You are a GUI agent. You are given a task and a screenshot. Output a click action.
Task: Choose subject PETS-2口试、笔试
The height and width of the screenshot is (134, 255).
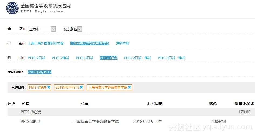tap(137, 58)
